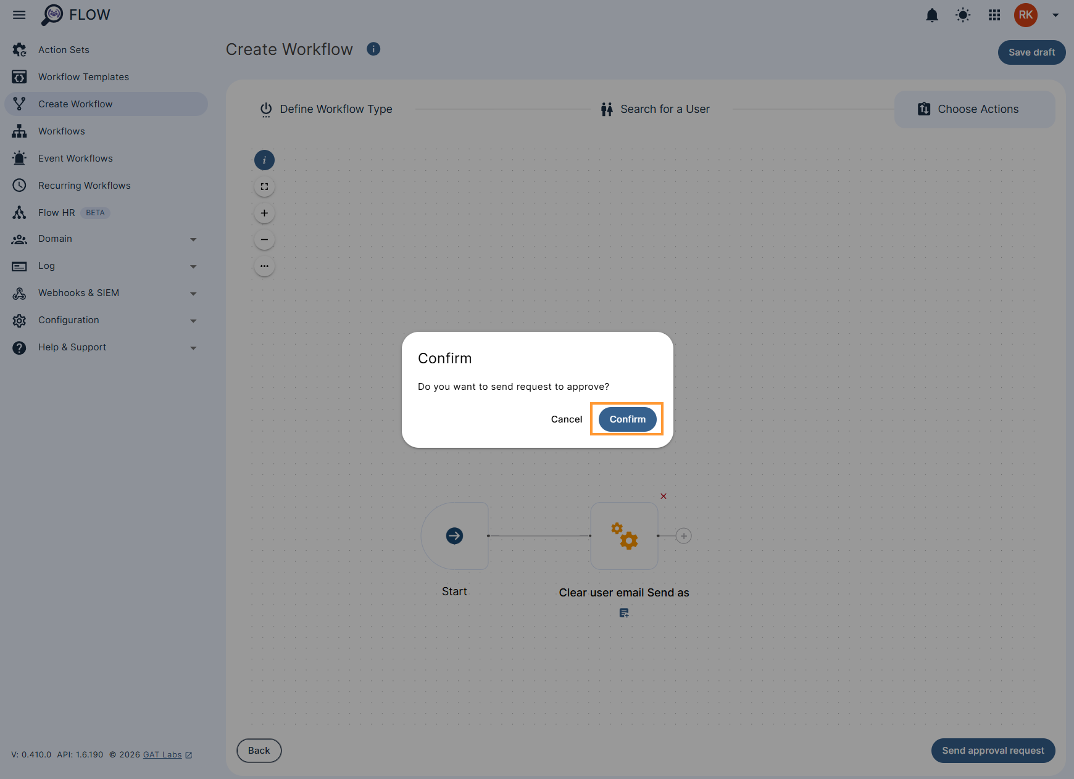The height and width of the screenshot is (779, 1074).
Task: Select Event Workflows in the sidebar
Action: pyautogui.click(x=75, y=158)
